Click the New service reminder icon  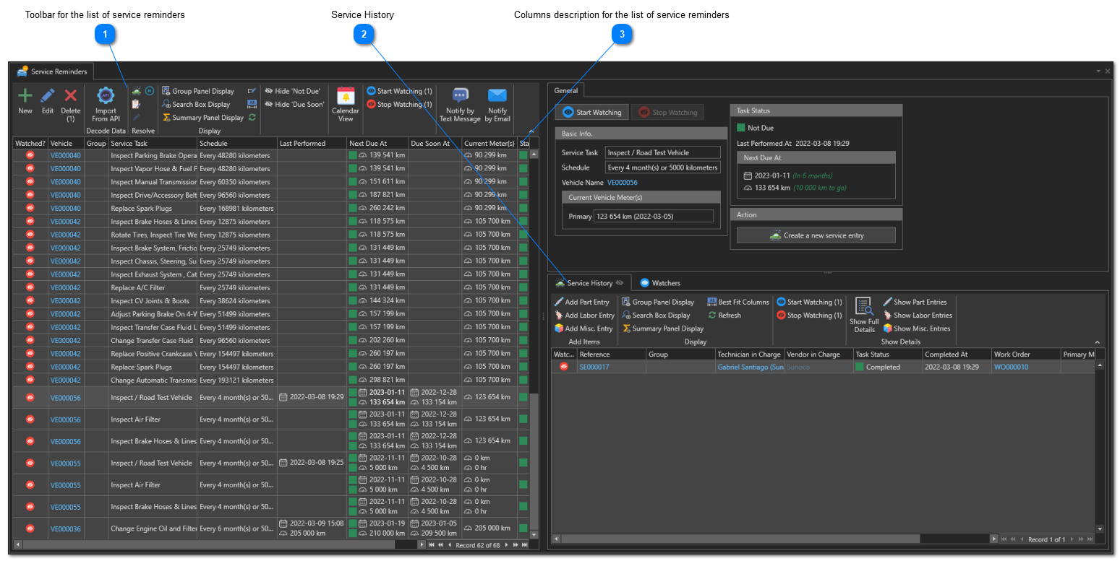25,96
